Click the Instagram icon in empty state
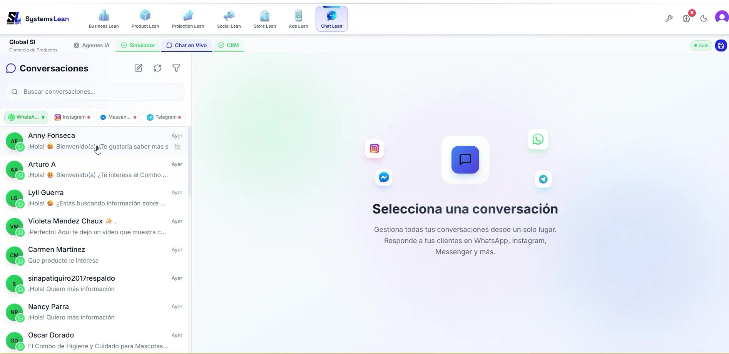This screenshot has height=354, width=729. click(375, 149)
